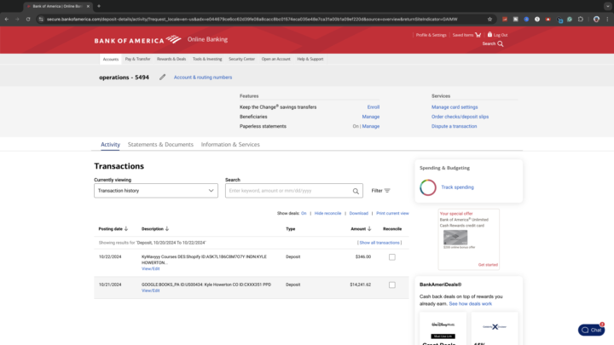Sort by Posting date arrow
Image resolution: width=614 pixels, height=345 pixels.
pos(125,229)
